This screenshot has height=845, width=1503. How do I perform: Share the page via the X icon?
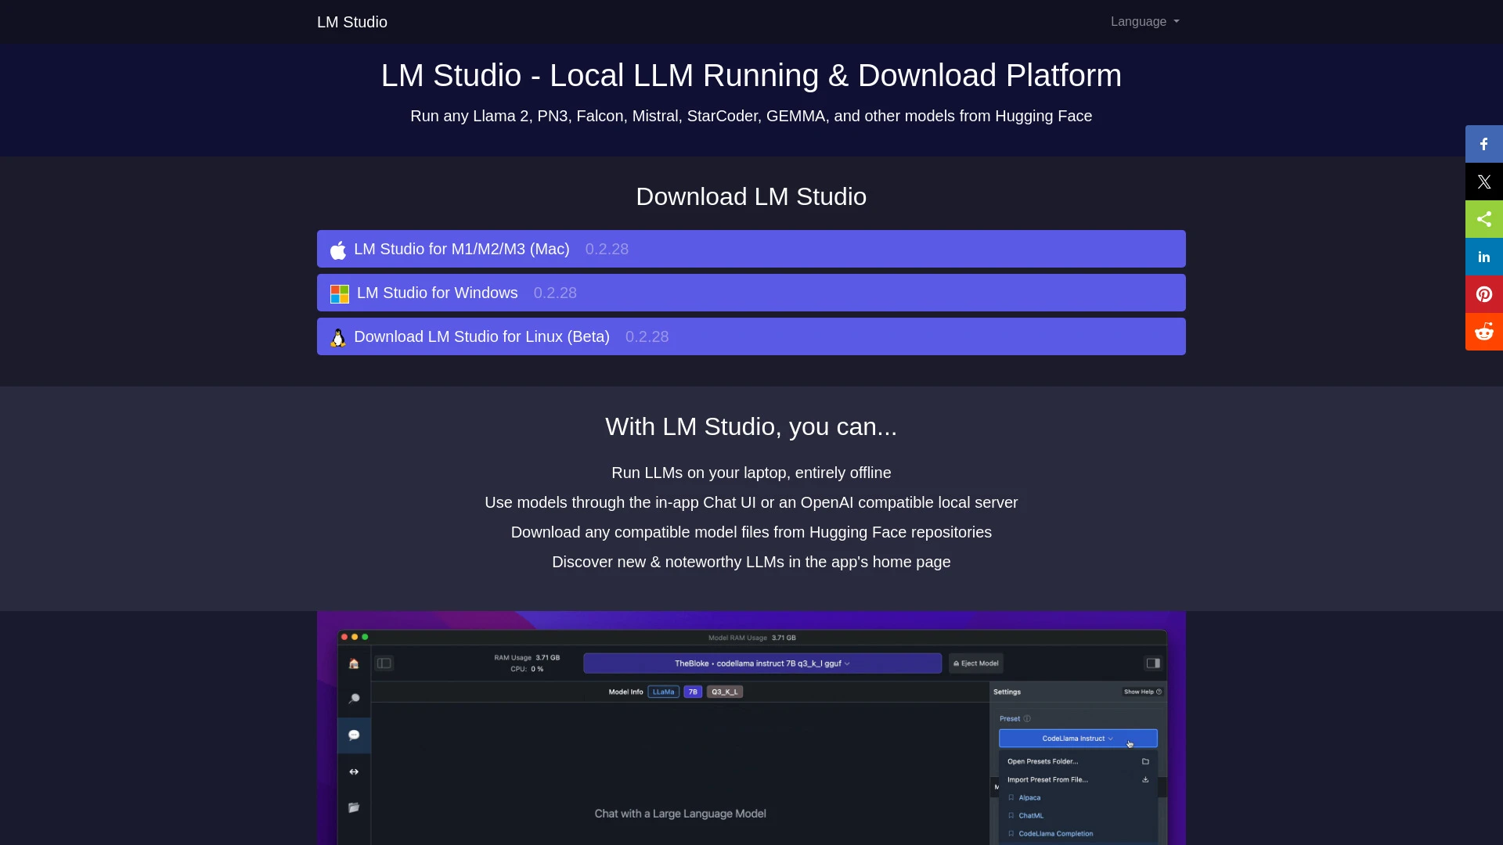[1483, 182]
